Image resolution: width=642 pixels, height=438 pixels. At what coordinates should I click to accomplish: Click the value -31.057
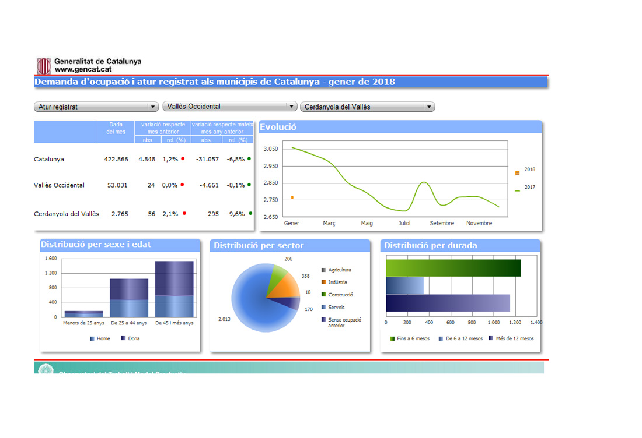click(x=207, y=159)
